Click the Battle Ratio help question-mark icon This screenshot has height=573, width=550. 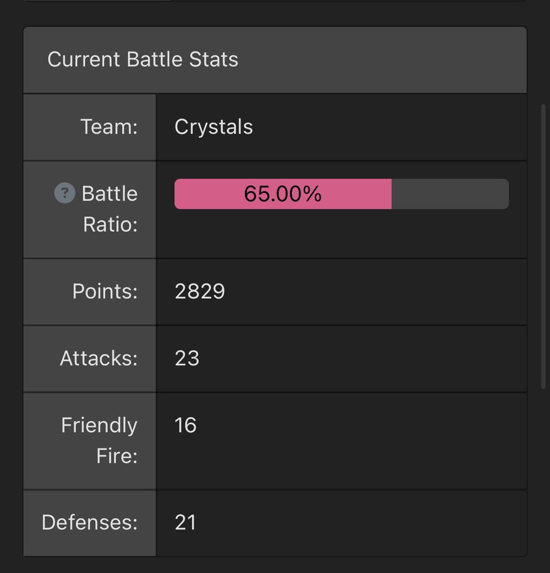[x=65, y=193]
